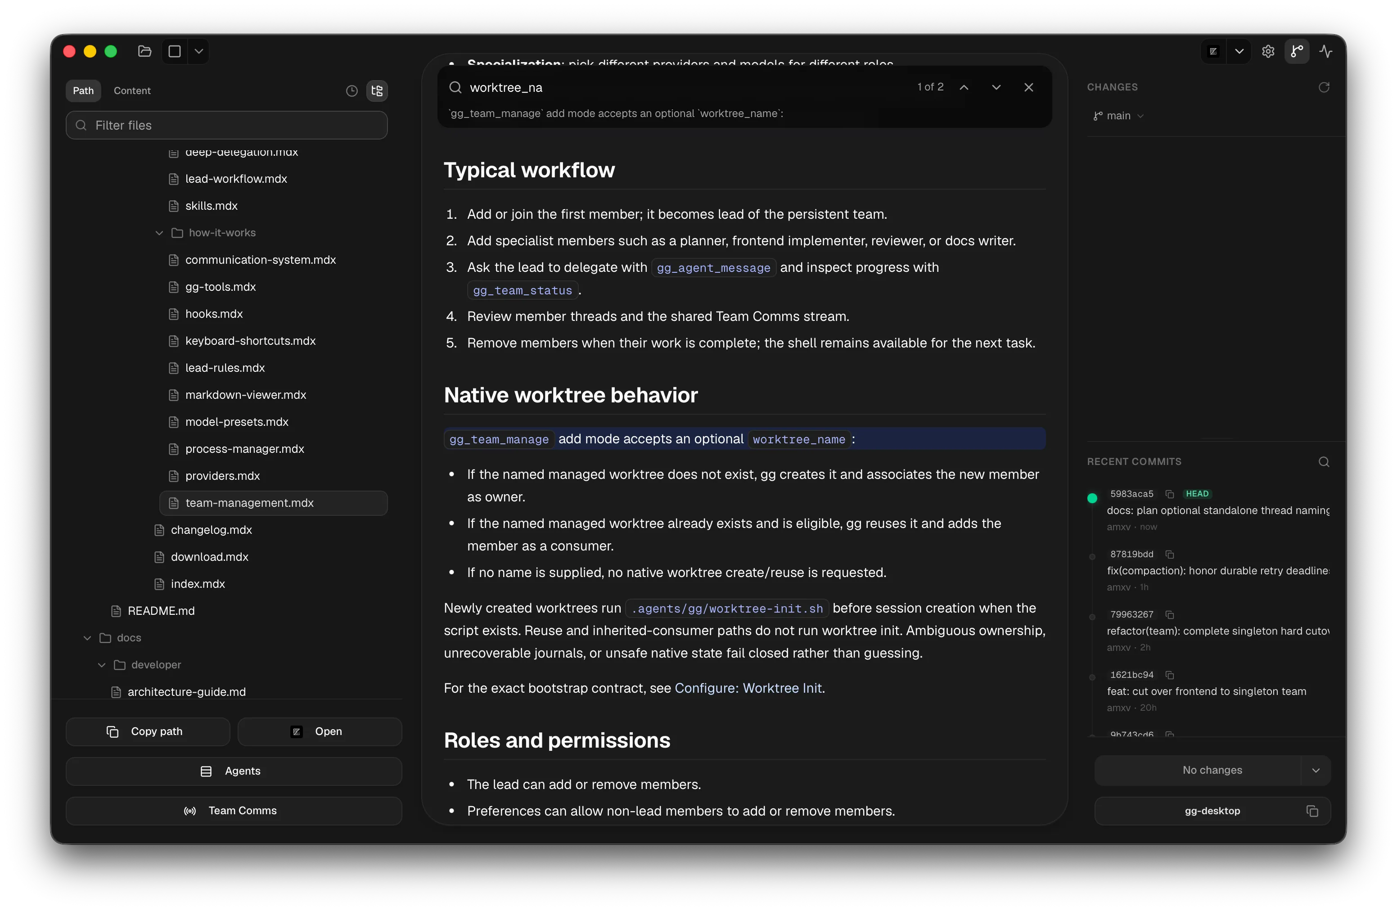Select commit feat: cut over frontend
Viewport: 1397px width, 911px height.
pos(1206,691)
